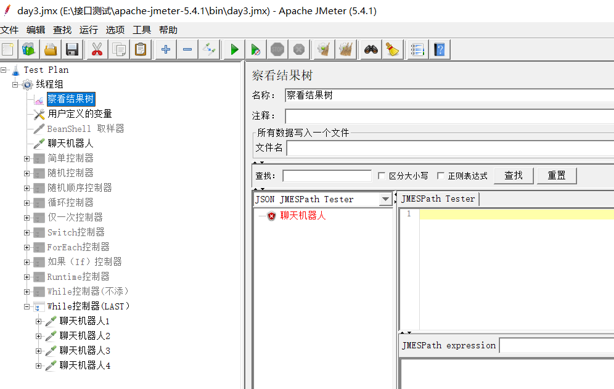Click the failed result shield icon
The image size is (614, 389).
click(271, 216)
